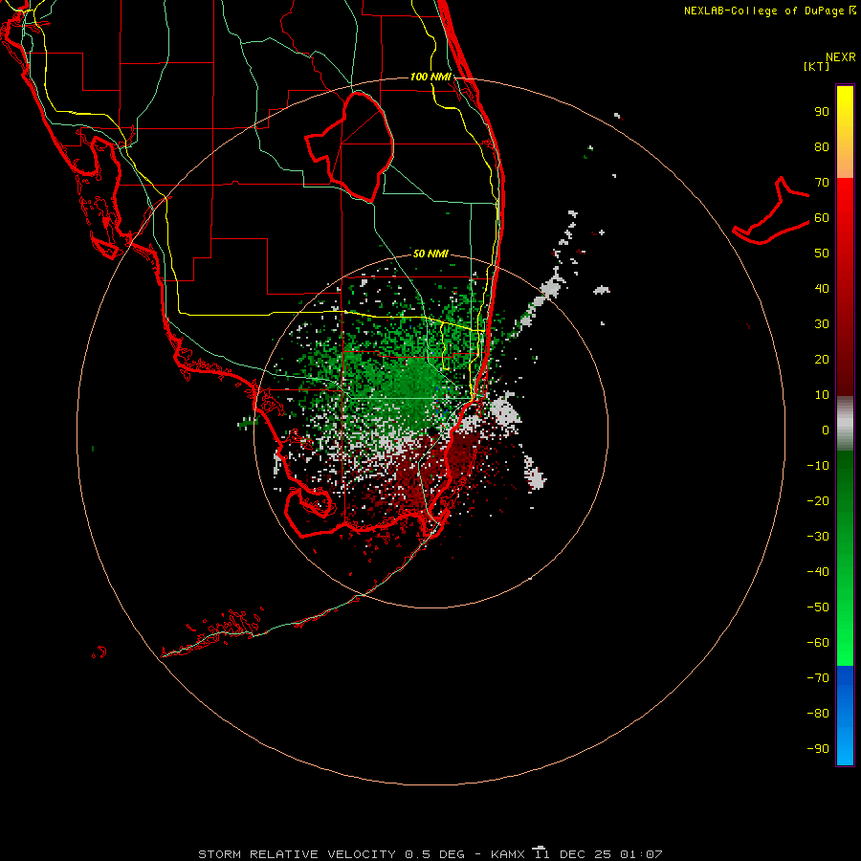Click the green inbound segment of the color bar
Screen dimensions: 861x861
coord(845,559)
